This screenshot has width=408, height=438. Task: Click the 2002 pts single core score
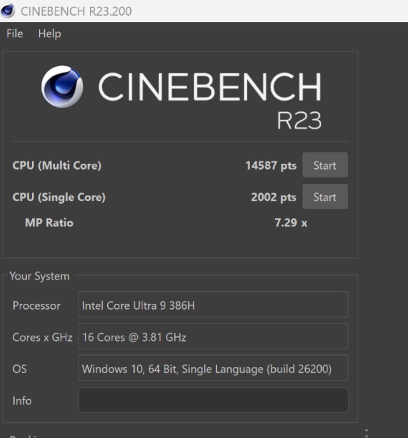coord(274,197)
